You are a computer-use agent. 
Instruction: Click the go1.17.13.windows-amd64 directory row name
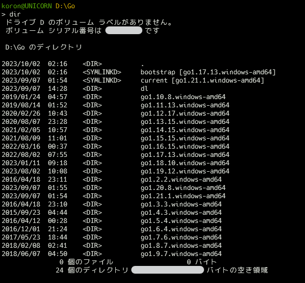point(185,155)
